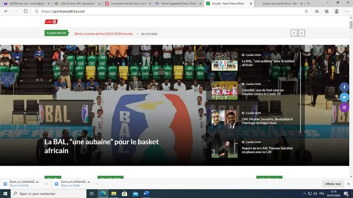Click the FRA language indicator
Screen dimensions: 353x198
(322, 193)
